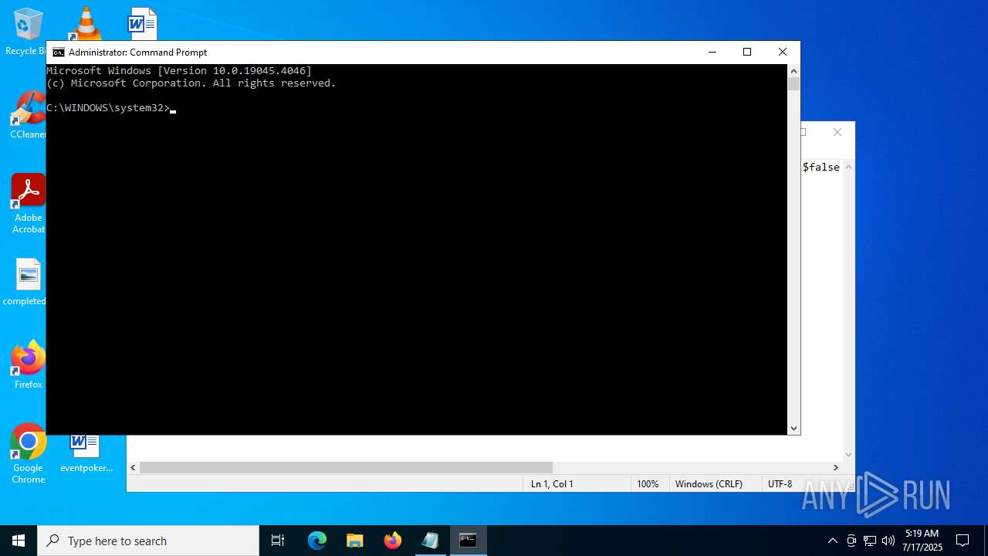Launch Adobe Acrobat from desktop
Viewport: 988px width, 556px height.
(x=29, y=204)
